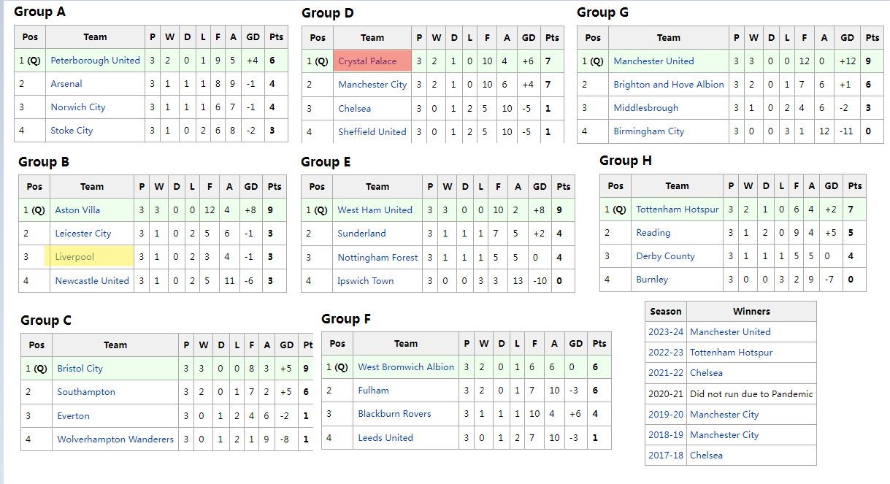Open the Peterborough United team link
Viewport: 890px width, 484px height.
pos(95,61)
